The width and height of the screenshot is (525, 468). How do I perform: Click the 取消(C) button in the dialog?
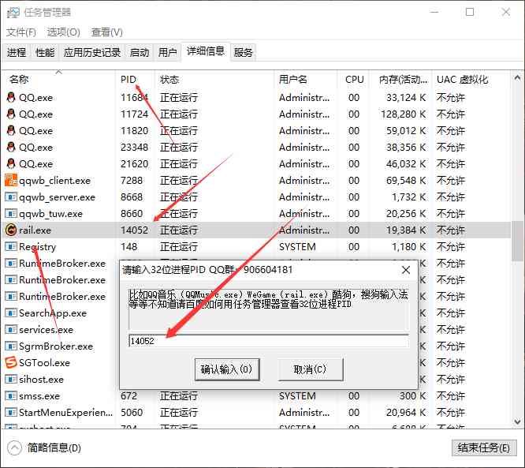coord(311,369)
